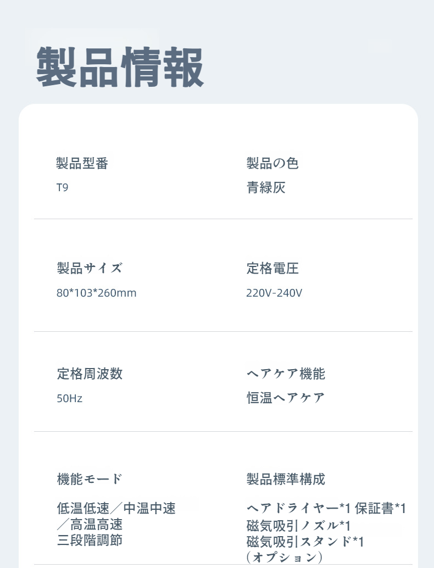Screen dimensions: 434x568
Task: Click the 三段階調節 text line
Action: click(x=90, y=540)
